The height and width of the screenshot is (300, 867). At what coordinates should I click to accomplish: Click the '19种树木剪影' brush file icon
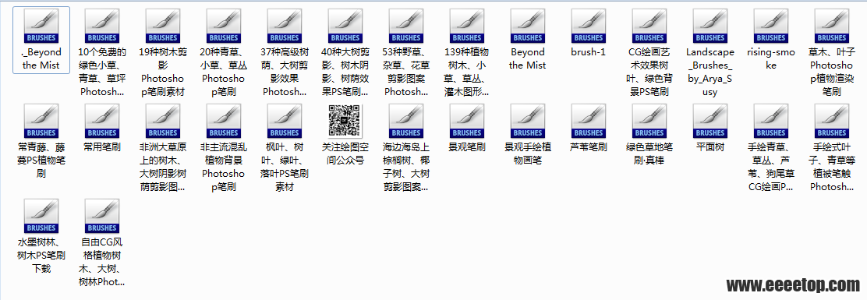click(x=163, y=26)
